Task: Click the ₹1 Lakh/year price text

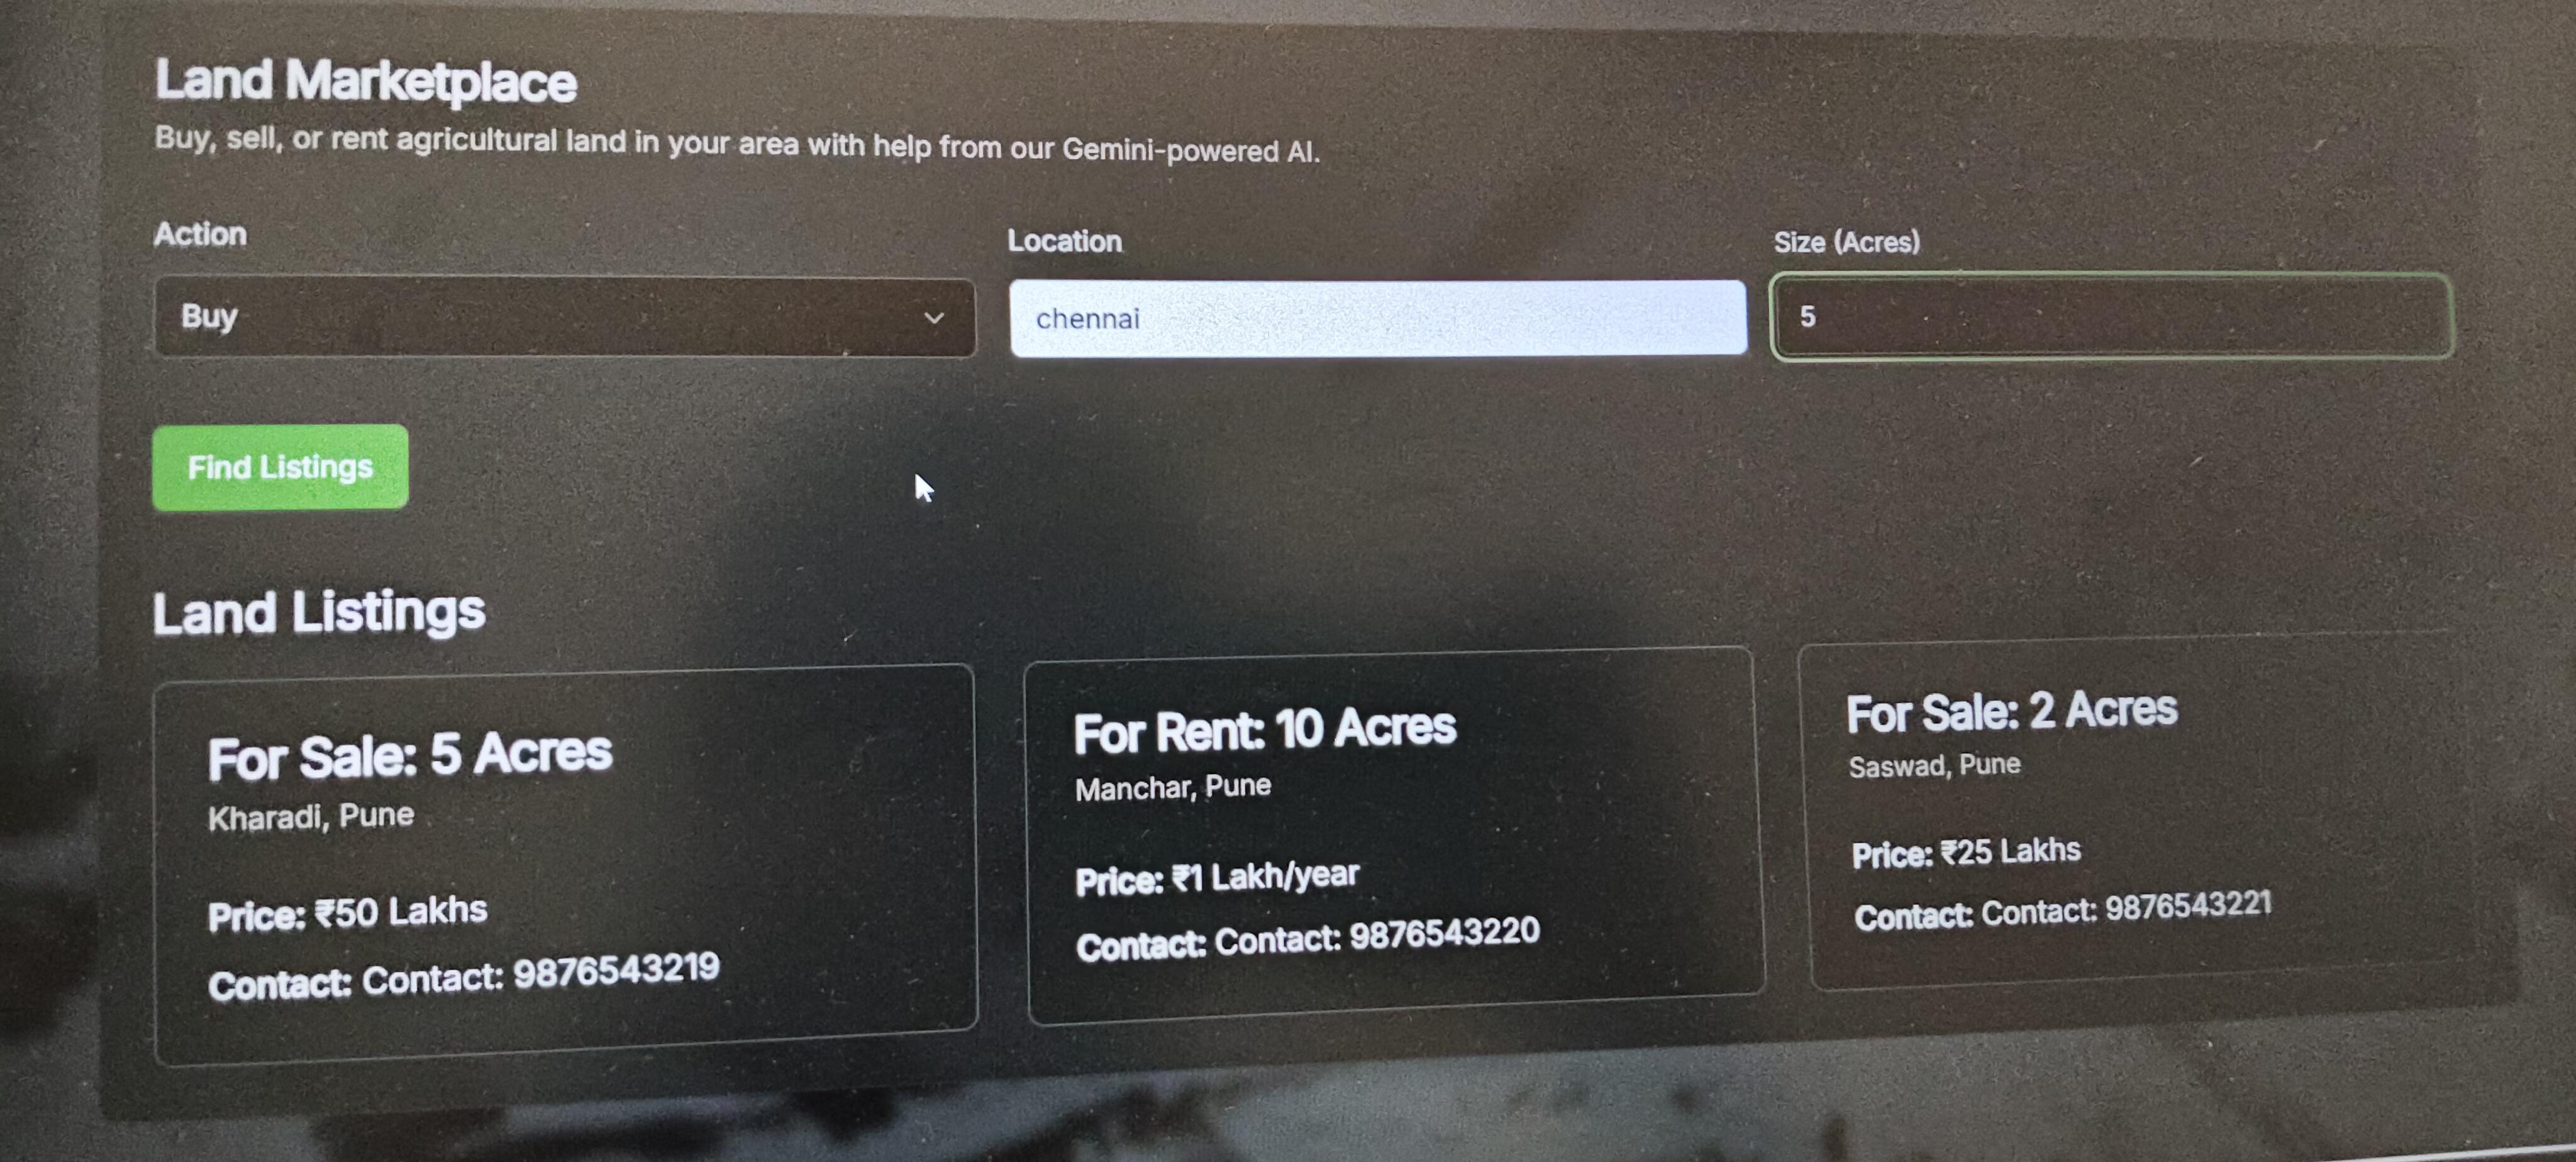Action: click(x=1265, y=877)
